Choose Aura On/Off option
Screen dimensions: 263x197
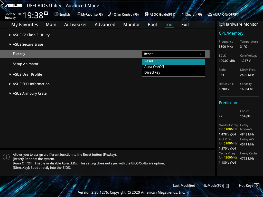coord(173,67)
